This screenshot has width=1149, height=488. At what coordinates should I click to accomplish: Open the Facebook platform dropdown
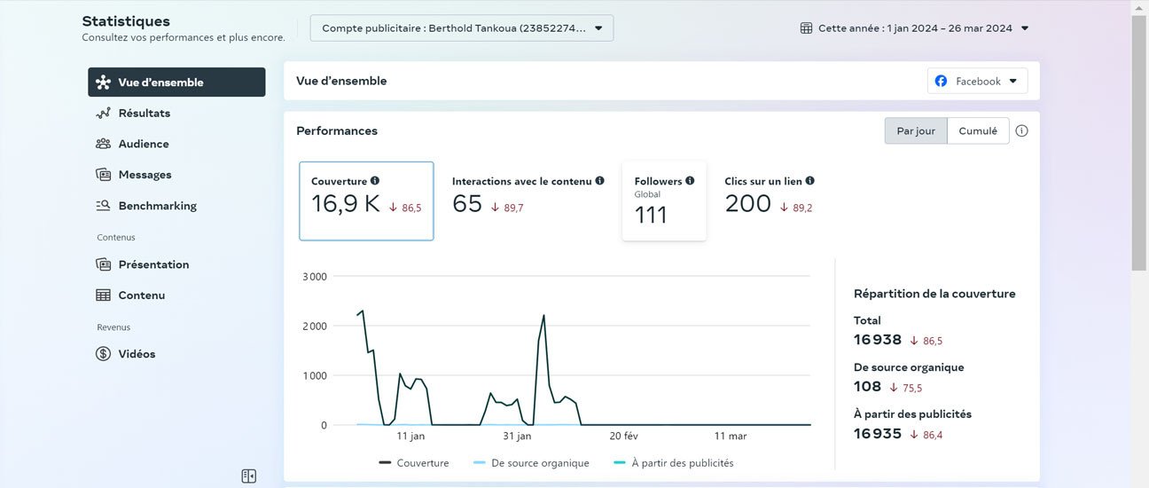[x=978, y=82]
